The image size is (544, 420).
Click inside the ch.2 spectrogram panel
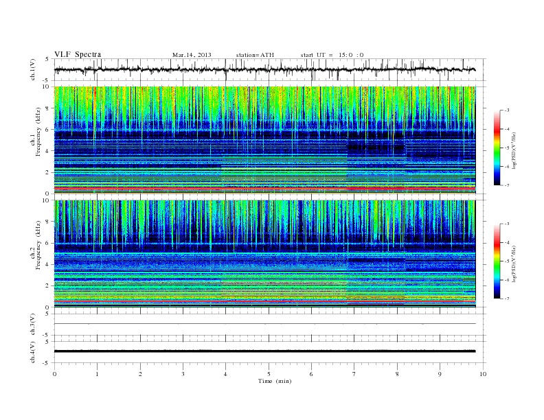pyautogui.click(x=265, y=254)
